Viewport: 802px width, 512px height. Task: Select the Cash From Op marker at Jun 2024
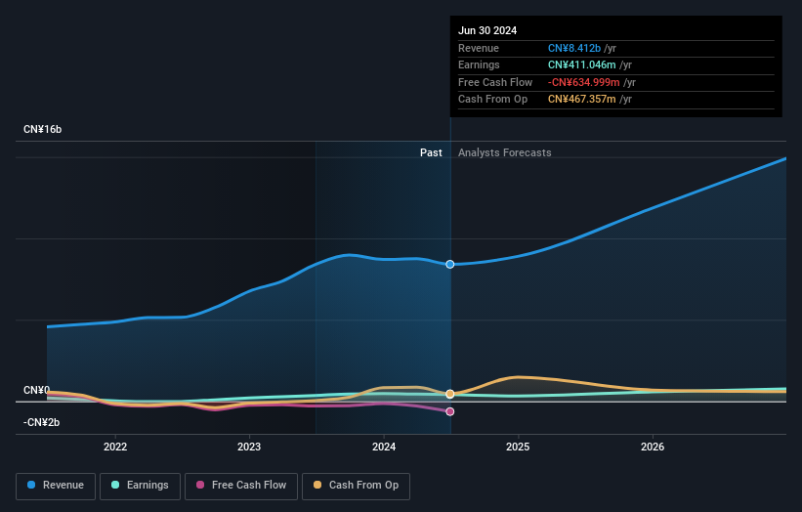coord(450,394)
